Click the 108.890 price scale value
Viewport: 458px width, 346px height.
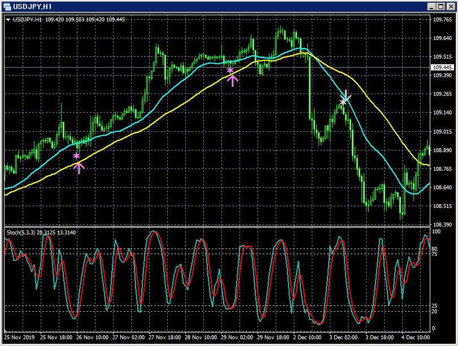point(442,150)
